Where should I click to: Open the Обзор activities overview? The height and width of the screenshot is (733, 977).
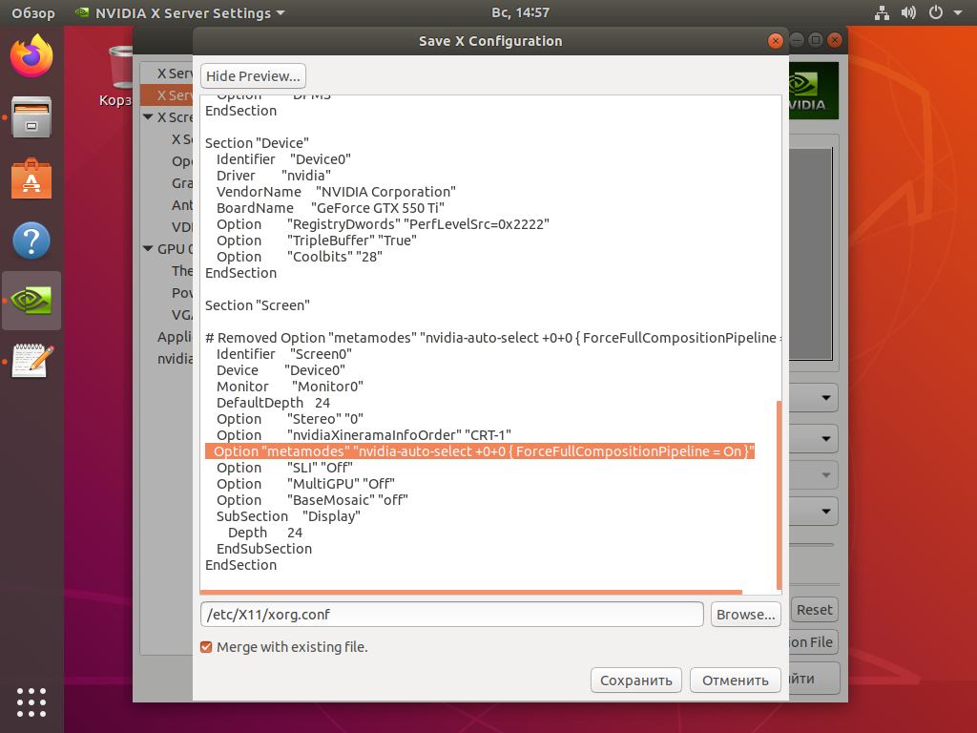32,13
